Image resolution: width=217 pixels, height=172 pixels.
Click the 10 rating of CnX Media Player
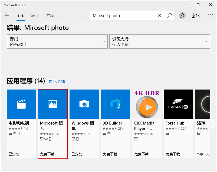(x=151, y=134)
